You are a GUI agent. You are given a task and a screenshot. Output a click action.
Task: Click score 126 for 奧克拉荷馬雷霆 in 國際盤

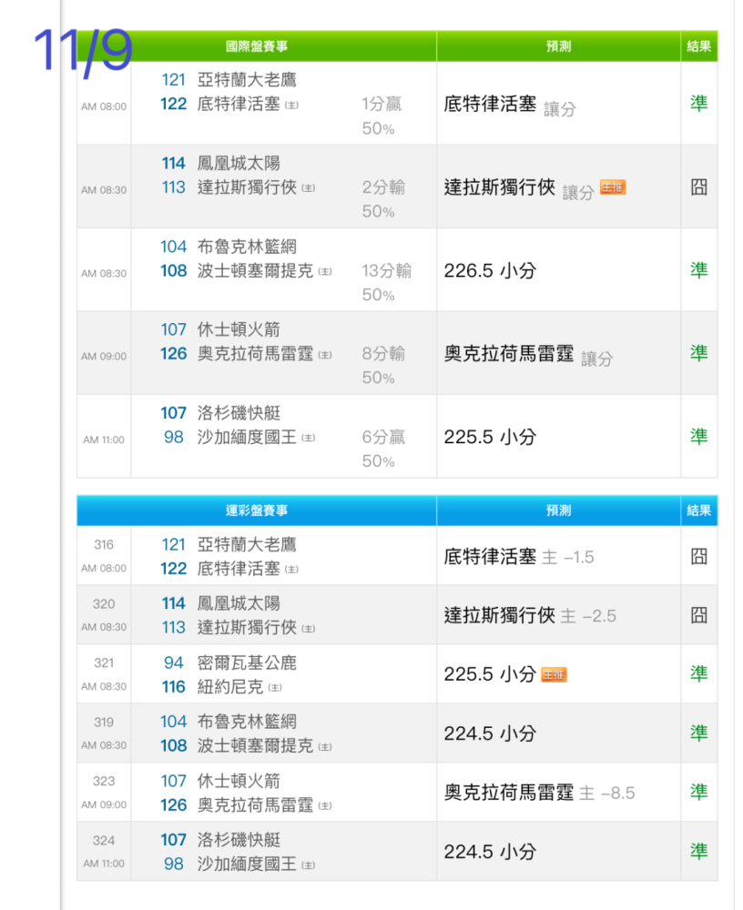tap(174, 354)
